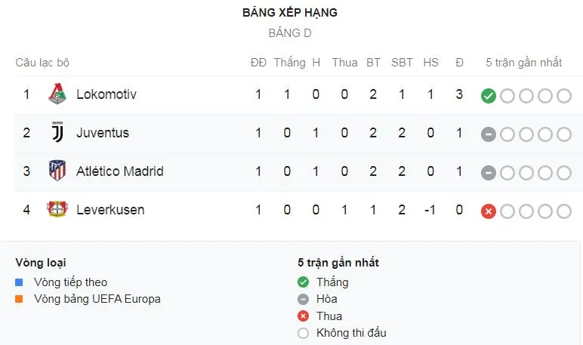Open the Juventus team name link

point(103,133)
